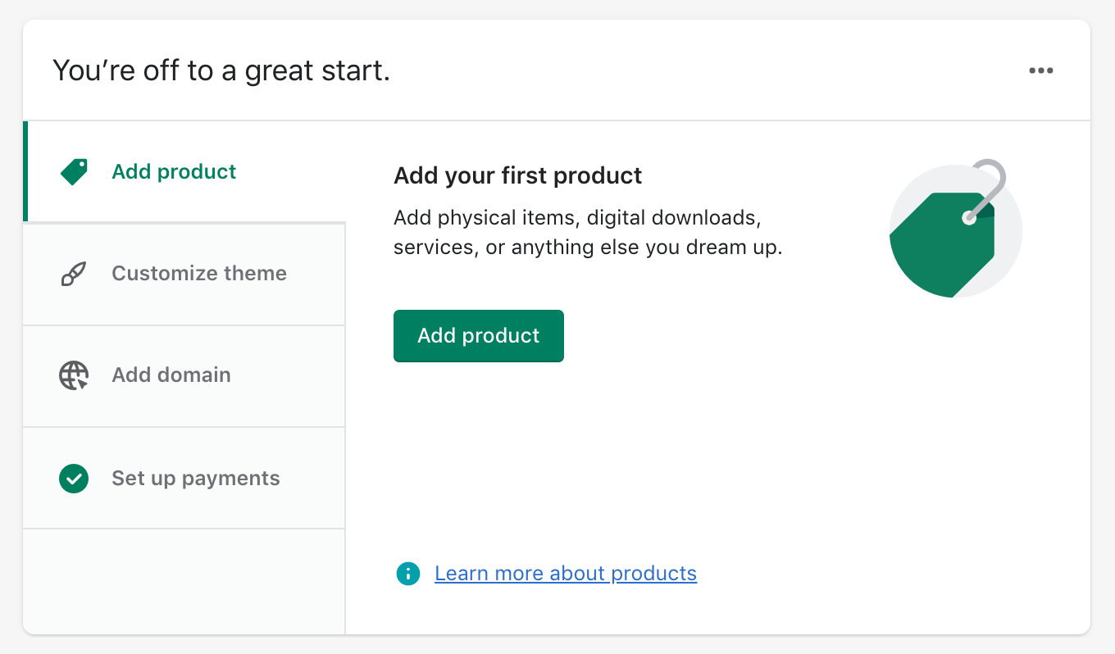Click the text 'services, or anything else you dream up'

coord(588,248)
